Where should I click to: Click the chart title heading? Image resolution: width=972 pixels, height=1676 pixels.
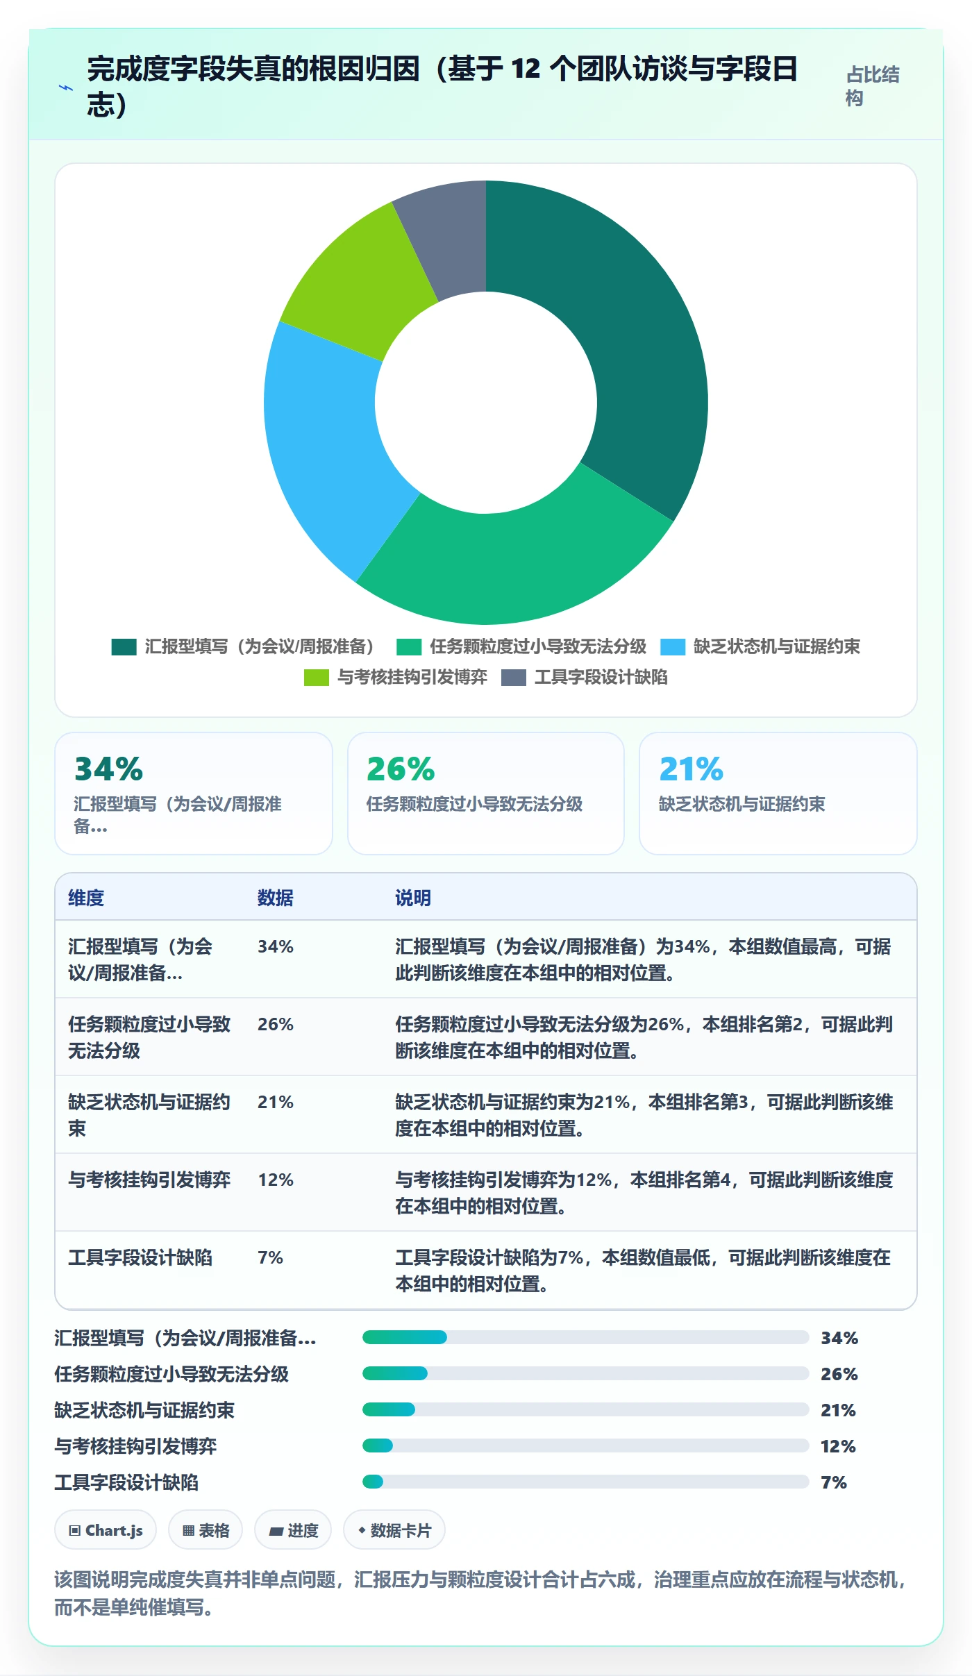442,86
